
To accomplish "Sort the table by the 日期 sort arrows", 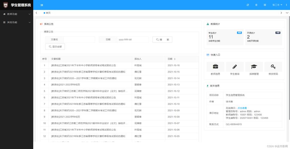I will [x=174, y=59].
